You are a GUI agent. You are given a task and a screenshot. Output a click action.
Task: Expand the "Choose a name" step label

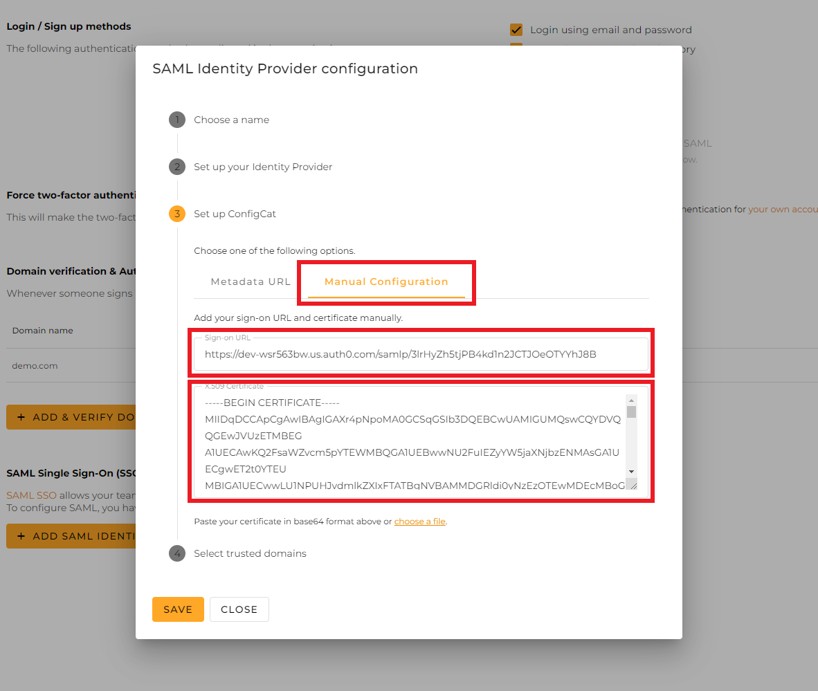coord(231,120)
